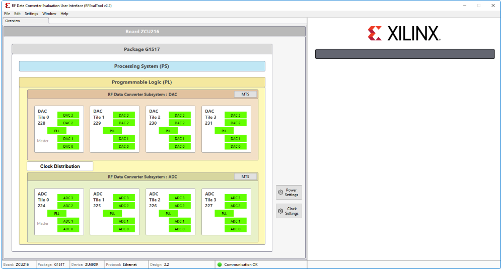Open the Settings menu
The width and height of the screenshot is (502, 270).
coord(31,14)
